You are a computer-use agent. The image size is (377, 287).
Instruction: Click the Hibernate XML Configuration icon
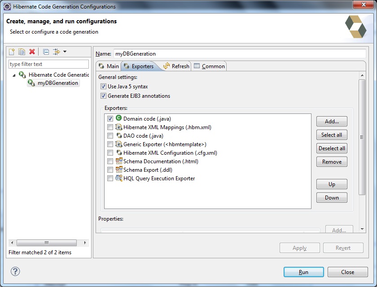pyautogui.click(x=119, y=152)
